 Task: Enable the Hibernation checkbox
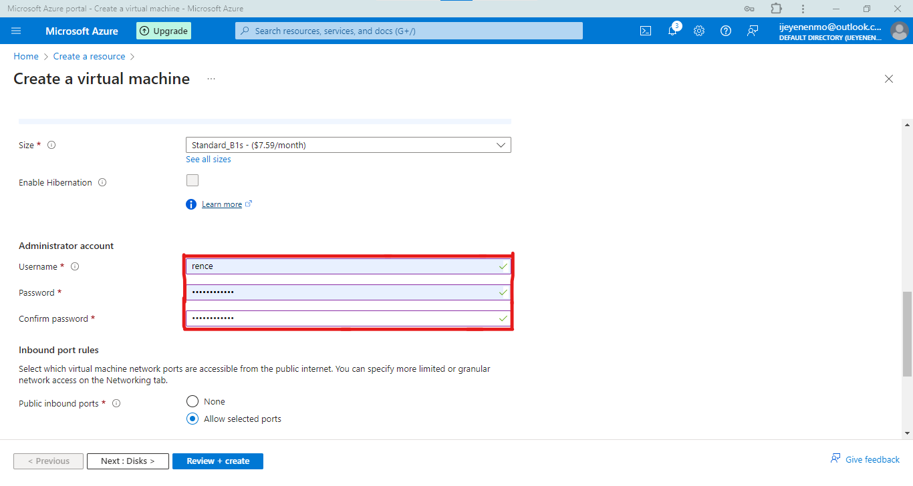pos(192,180)
